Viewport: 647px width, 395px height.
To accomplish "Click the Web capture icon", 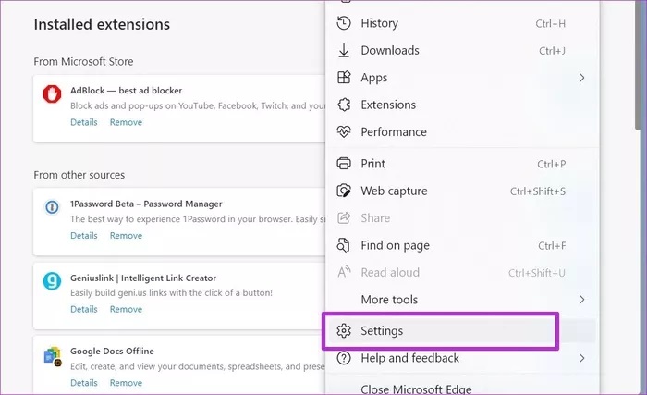I will pyautogui.click(x=344, y=191).
